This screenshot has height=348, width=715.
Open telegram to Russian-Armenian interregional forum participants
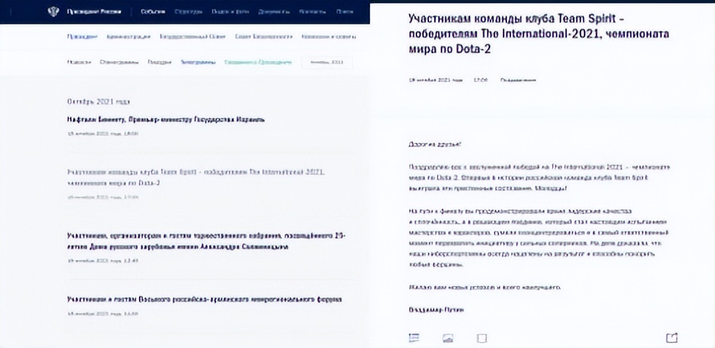pos(205,300)
